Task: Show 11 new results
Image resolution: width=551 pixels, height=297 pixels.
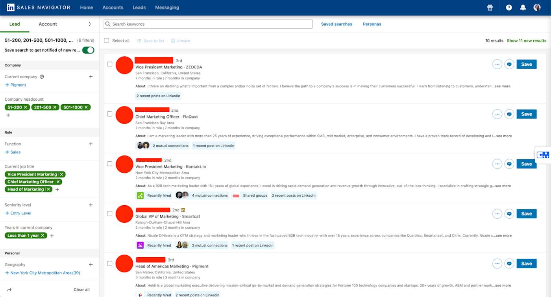Action: coord(527,41)
